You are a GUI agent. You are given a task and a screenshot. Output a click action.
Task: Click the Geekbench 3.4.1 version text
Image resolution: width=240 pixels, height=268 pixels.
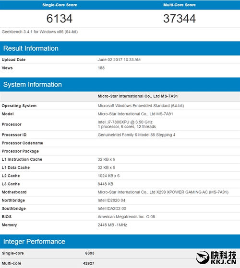click(39, 32)
